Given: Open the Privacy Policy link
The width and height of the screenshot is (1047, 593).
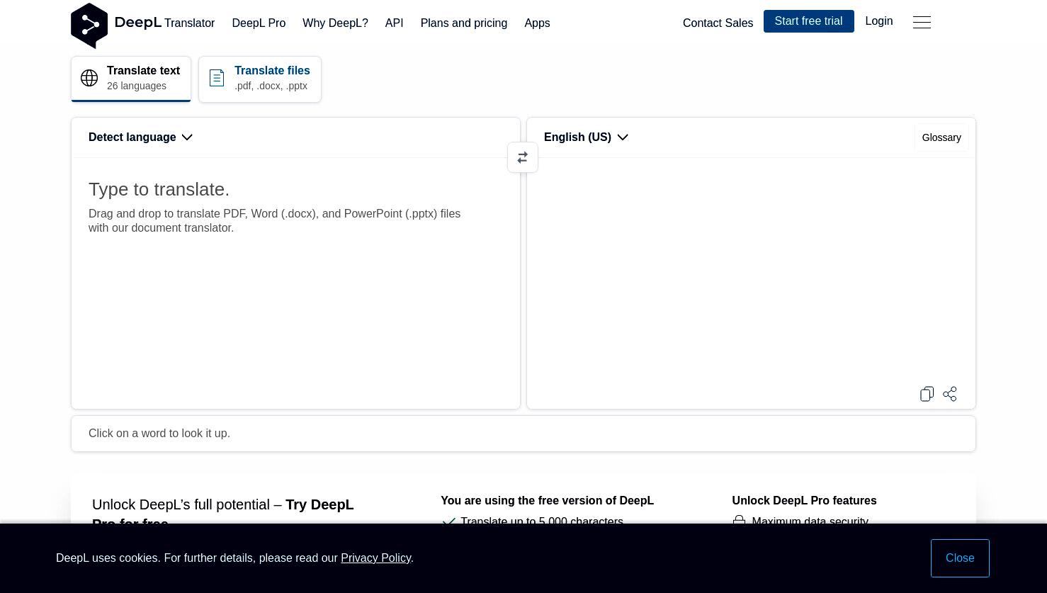Looking at the screenshot, I should coord(375,558).
